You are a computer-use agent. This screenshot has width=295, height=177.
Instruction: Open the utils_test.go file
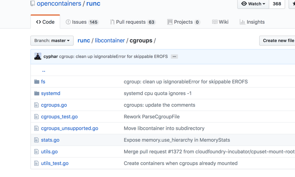[55, 163]
